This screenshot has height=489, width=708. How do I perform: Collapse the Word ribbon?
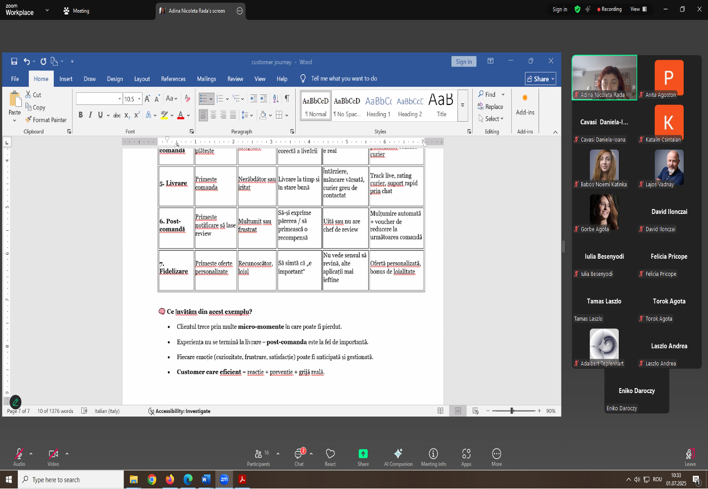pos(555,132)
